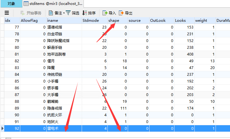The height and width of the screenshot is (139, 230).
Task: Click the Filter (筛选) funnel icon
Action: point(68,13)
